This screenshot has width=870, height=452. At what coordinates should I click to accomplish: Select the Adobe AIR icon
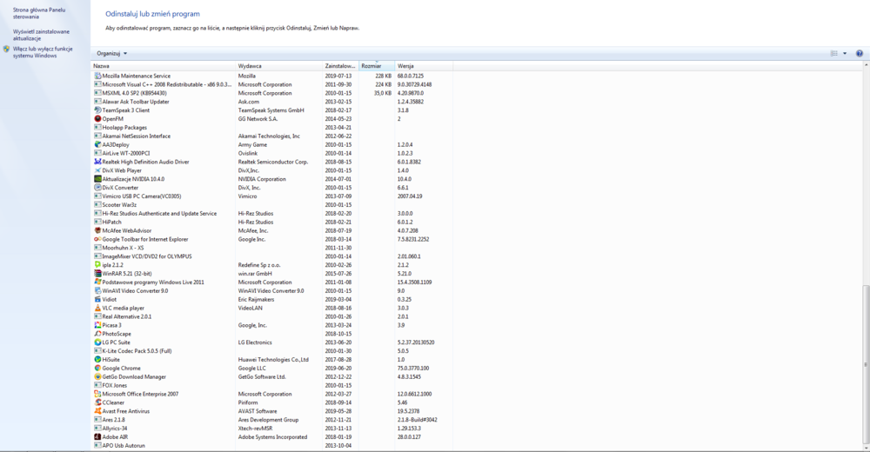tap(97, 437)
